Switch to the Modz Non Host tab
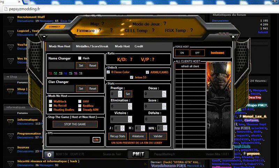Viewport: 279px width, 168px height. pyautogui.click(x=59, y=46)
